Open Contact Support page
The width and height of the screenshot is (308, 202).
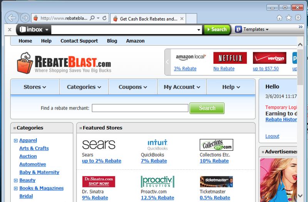tap(79, 41)
